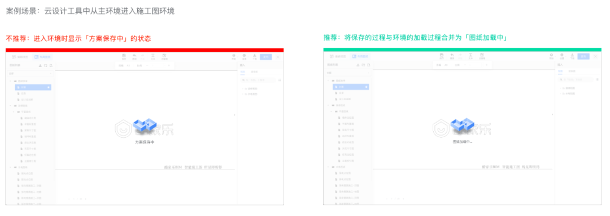Viewport: 610px width, 216px height.
Task: Select the highlighted blue tree item in right screenshot
Action: pyautogui.click(x=351, y=88)
